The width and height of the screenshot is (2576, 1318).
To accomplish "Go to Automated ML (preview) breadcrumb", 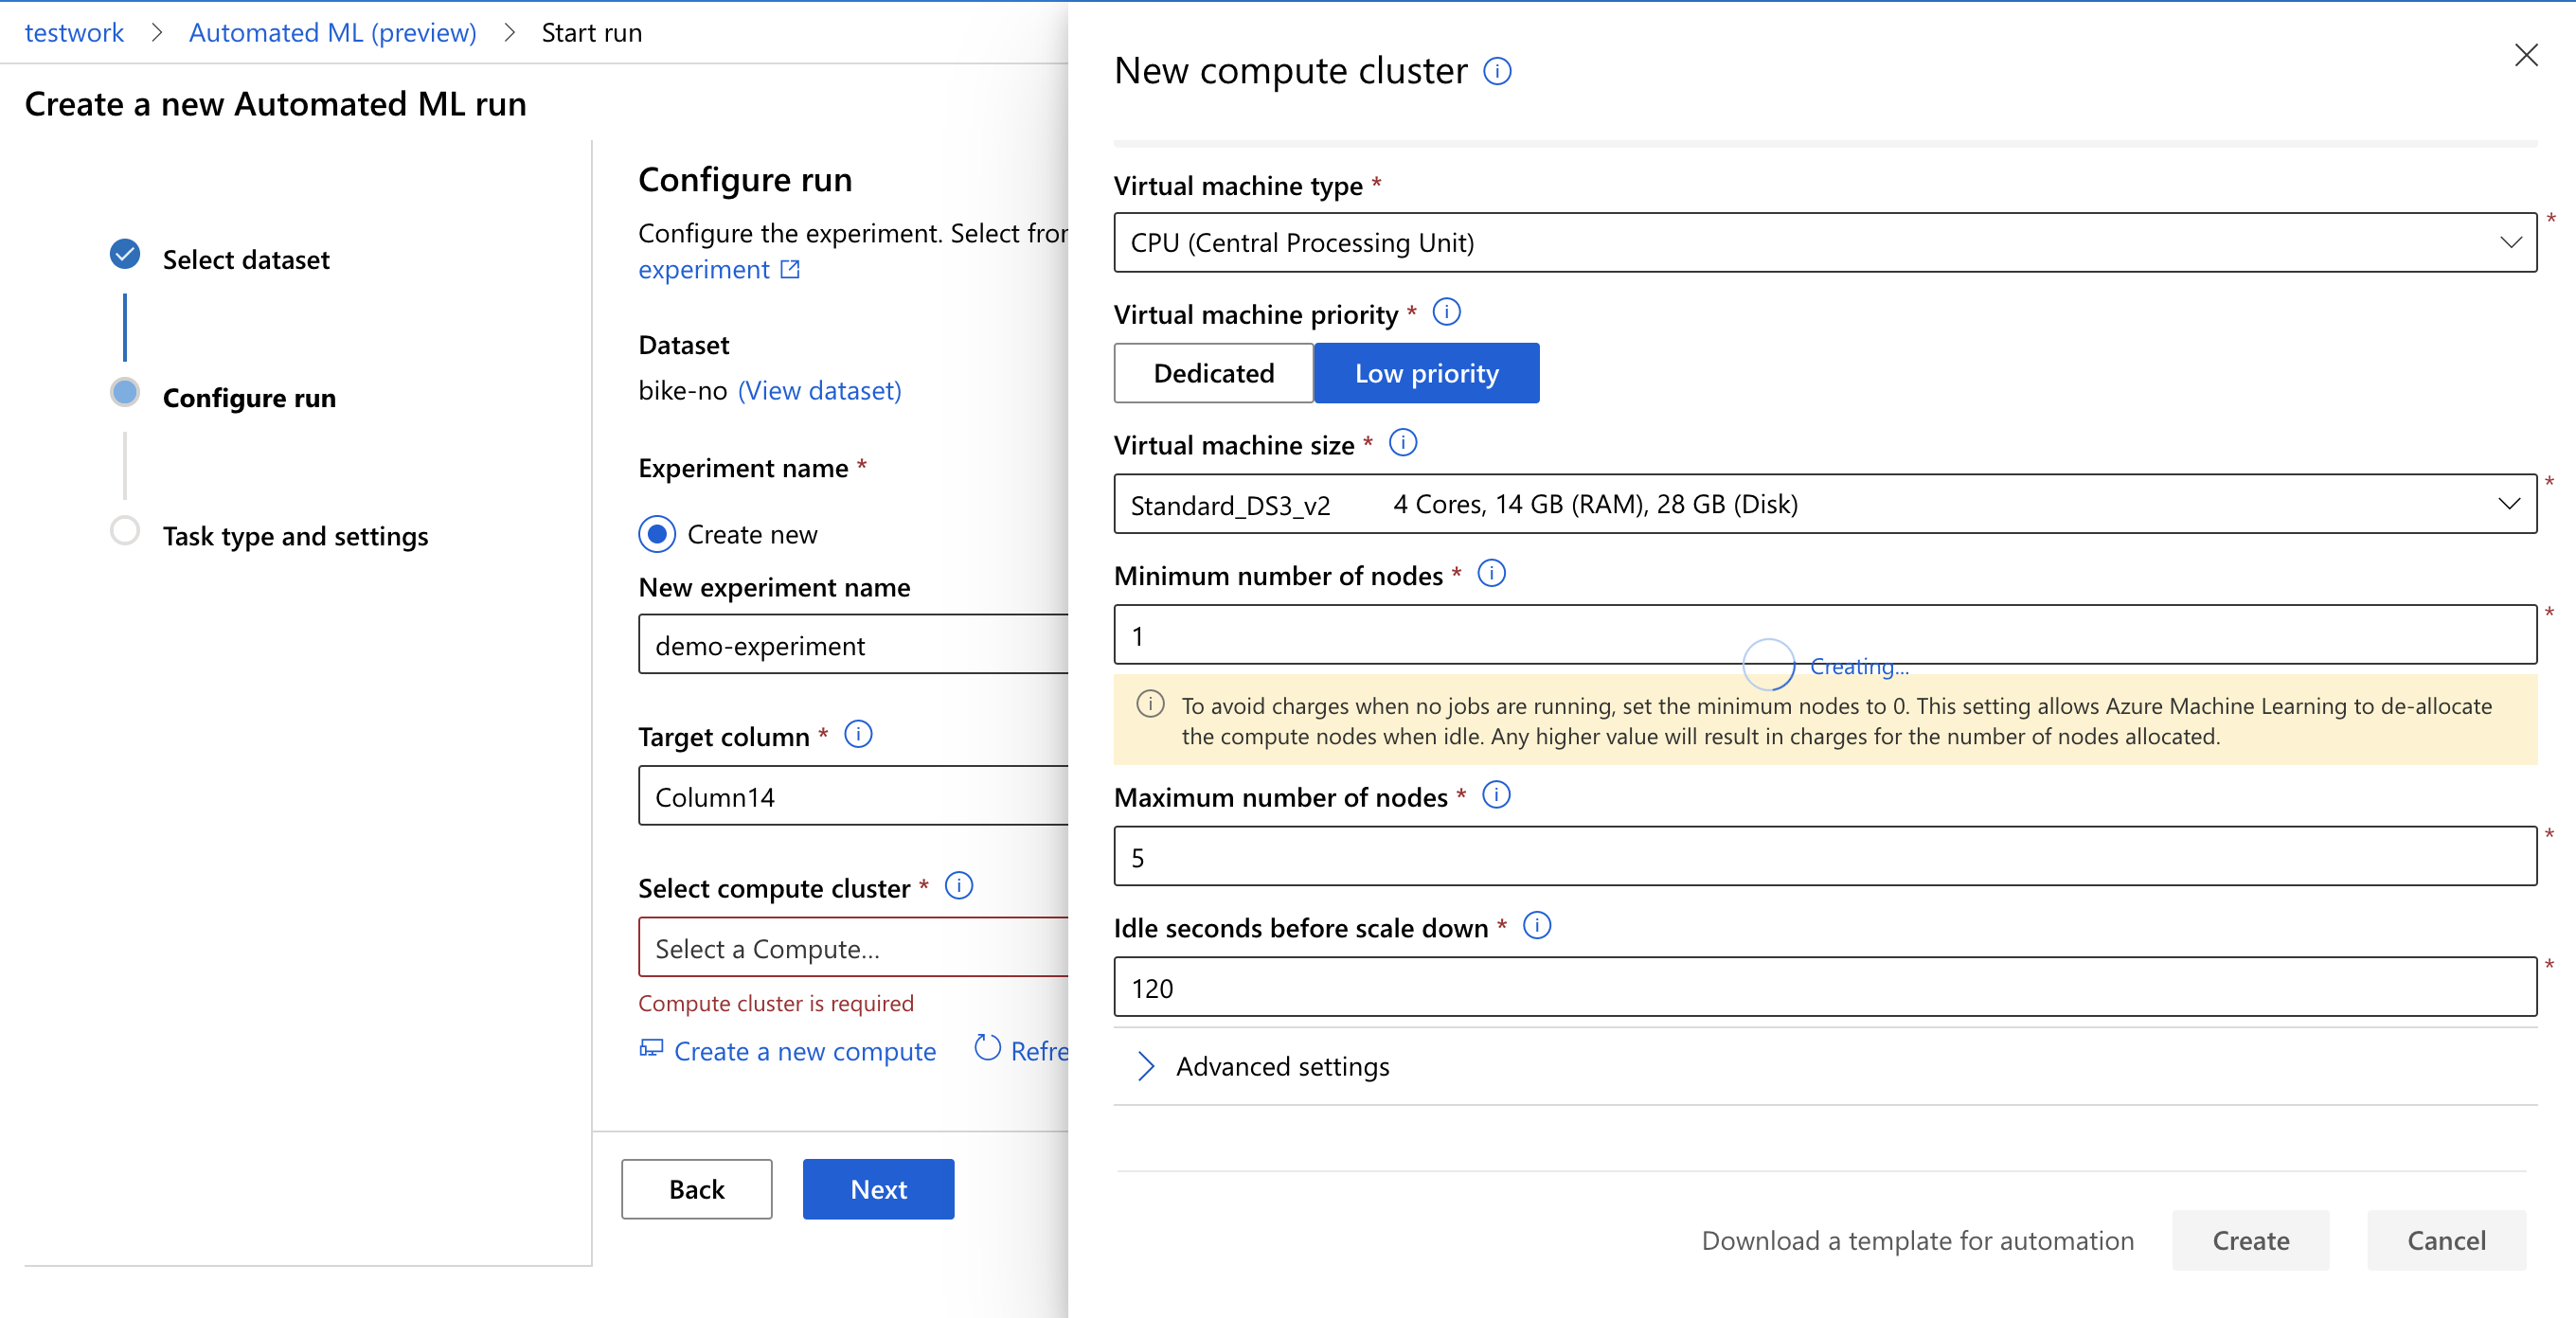I will [x=332, y=33].
